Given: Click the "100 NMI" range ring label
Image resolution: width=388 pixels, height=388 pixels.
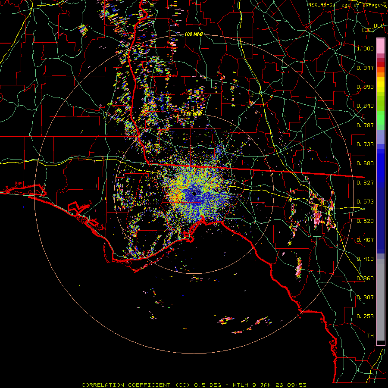Looking at the screenshot, I should 194,34.
